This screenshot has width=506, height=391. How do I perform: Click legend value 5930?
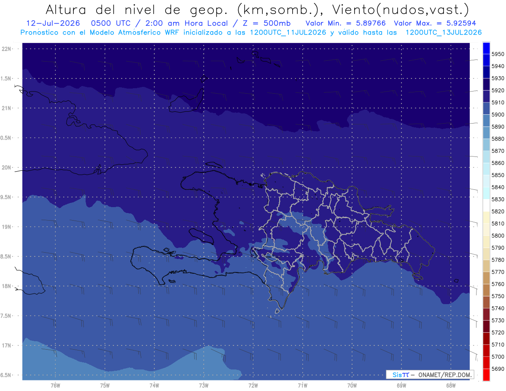tap(498, 78)
